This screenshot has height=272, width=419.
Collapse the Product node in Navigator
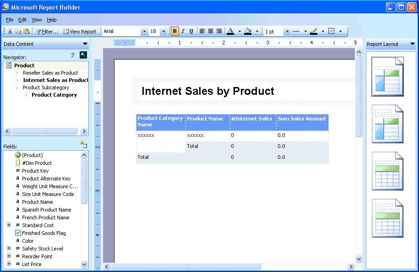tap(9, 65)
